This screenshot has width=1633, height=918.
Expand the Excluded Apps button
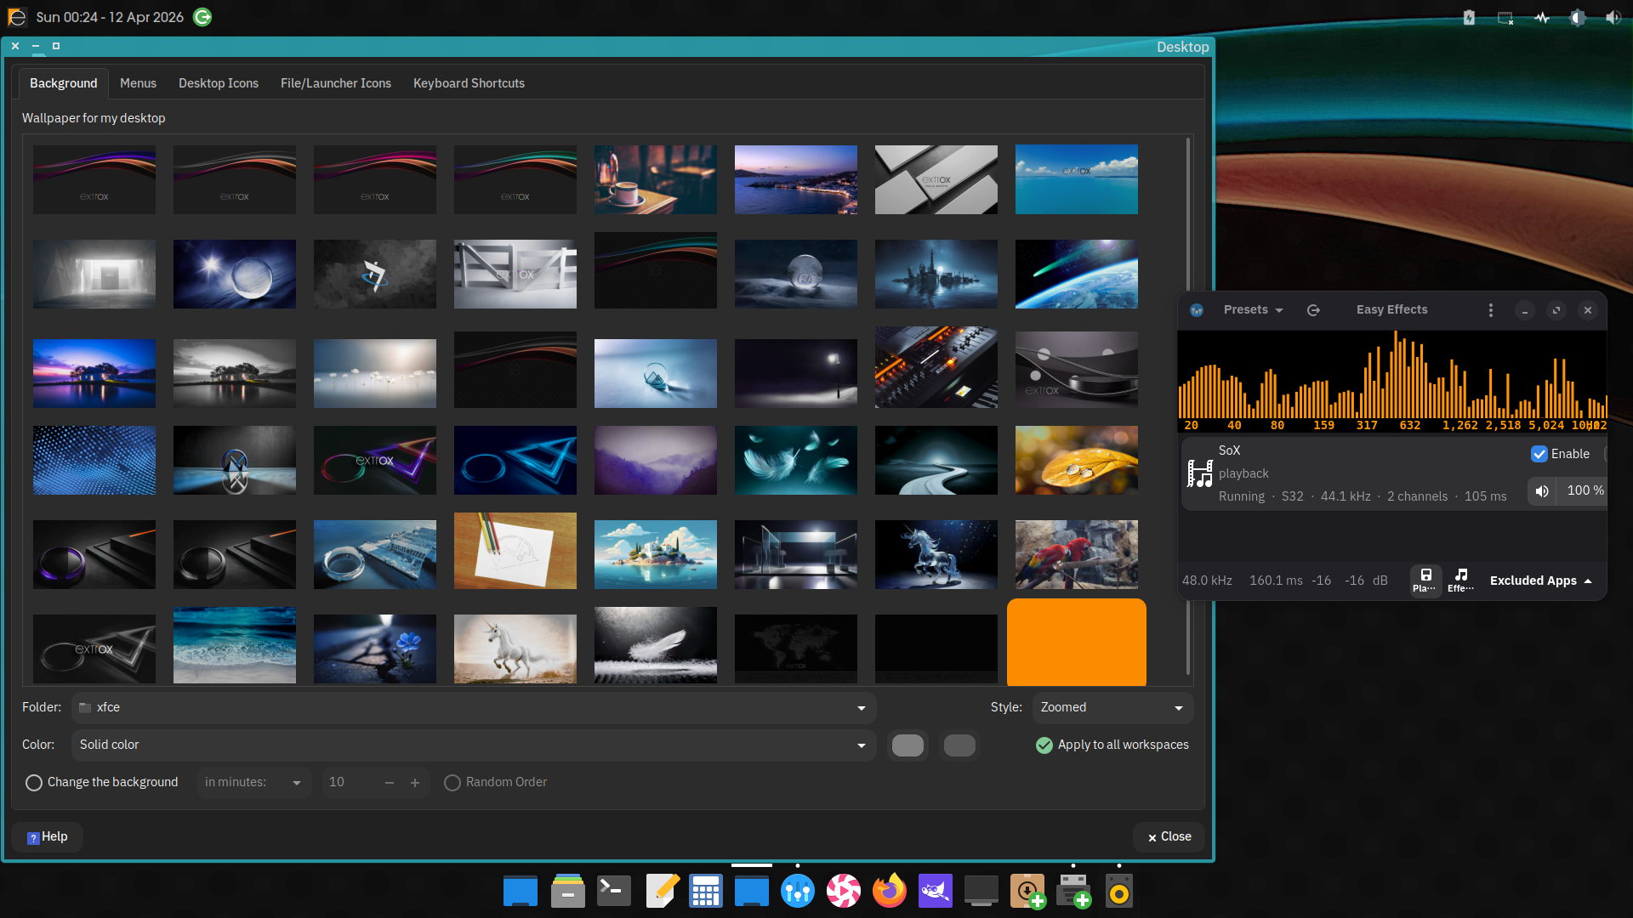click(x=1540, y=581)
